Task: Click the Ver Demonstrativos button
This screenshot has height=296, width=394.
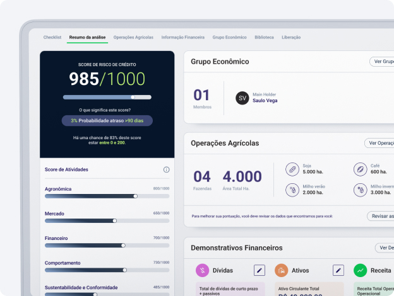Action: pos(385,248)
